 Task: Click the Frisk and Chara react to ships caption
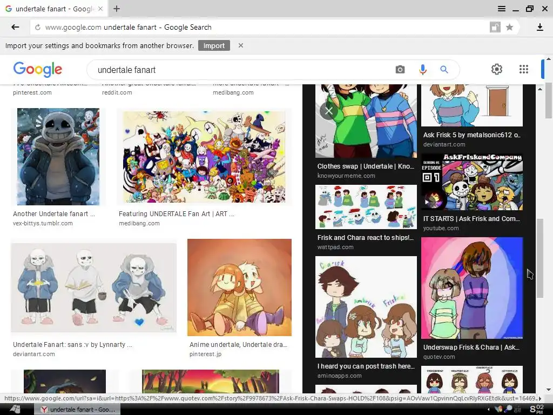[x=366, y=238]
